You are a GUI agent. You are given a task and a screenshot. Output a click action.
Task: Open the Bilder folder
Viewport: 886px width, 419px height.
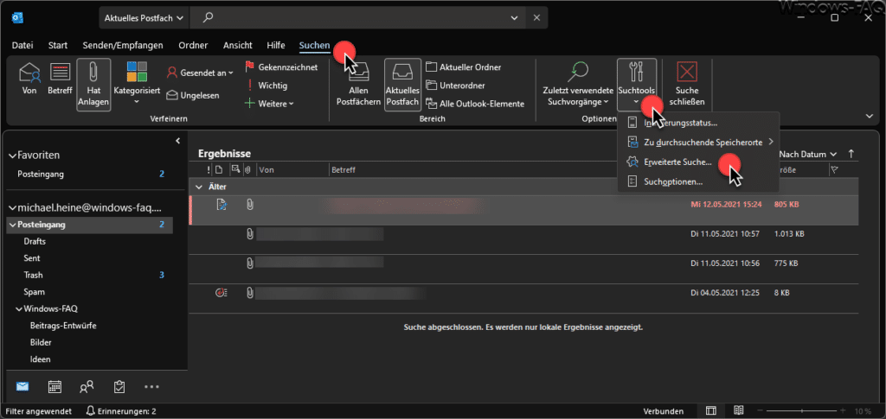41,342
